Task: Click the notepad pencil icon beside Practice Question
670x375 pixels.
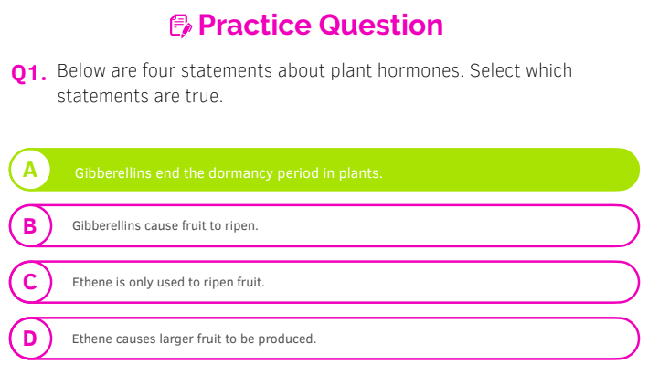Action: pos(180,26)
